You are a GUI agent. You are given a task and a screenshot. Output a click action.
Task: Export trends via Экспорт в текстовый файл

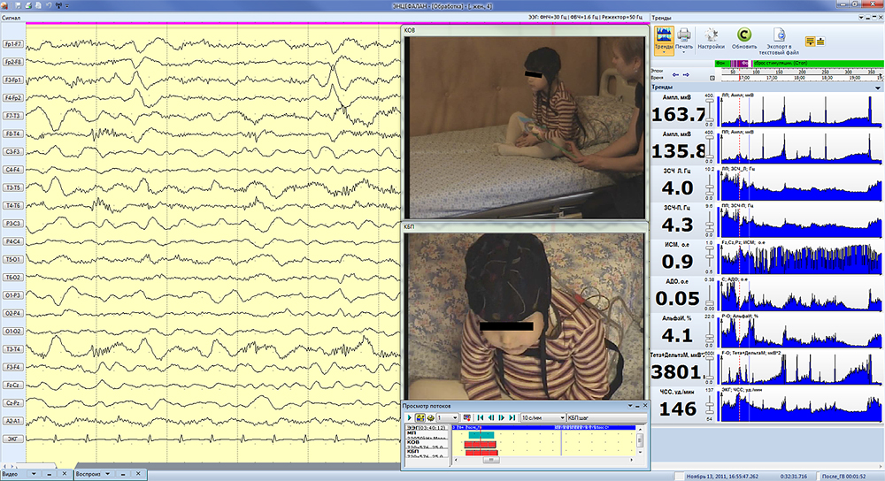pyautogui.click(x=779, y=41)
